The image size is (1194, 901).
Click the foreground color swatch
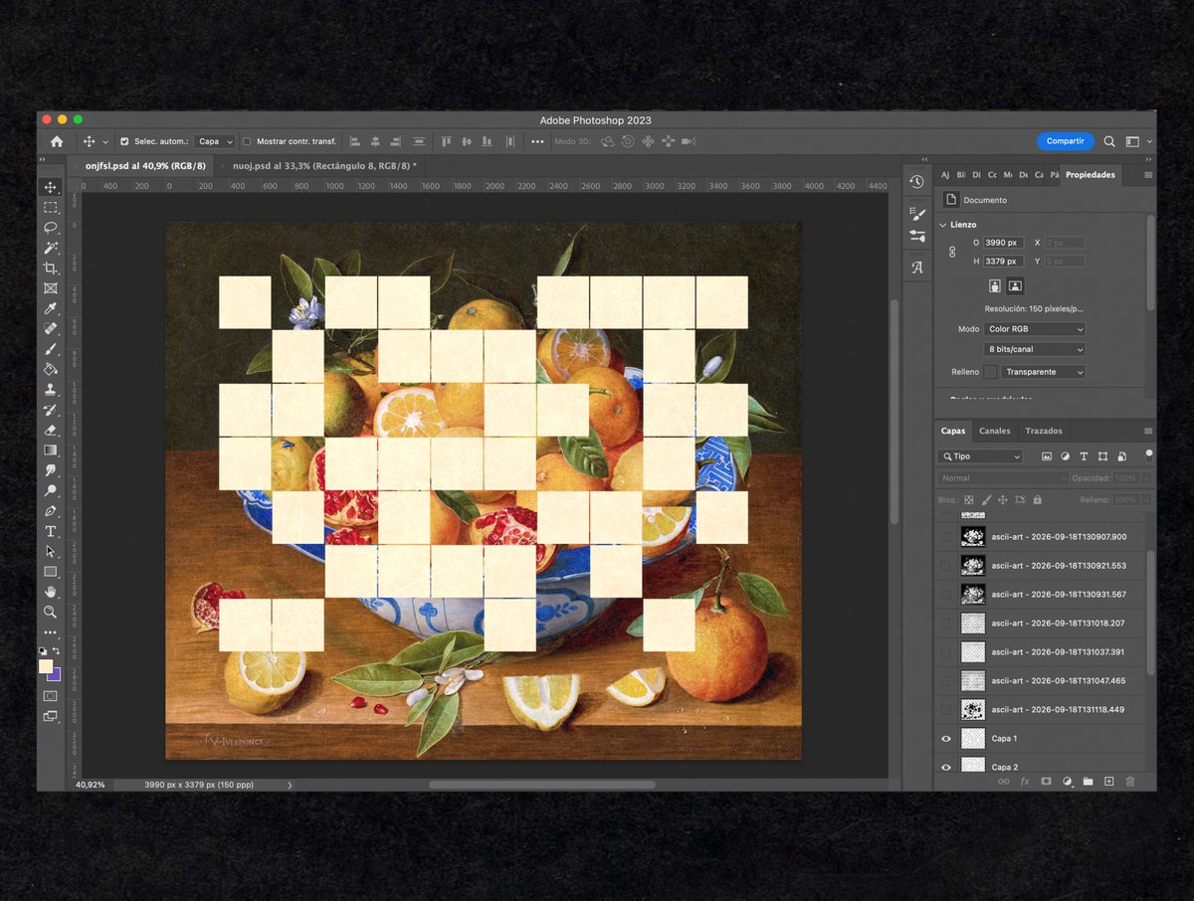(x=46, y=666)
